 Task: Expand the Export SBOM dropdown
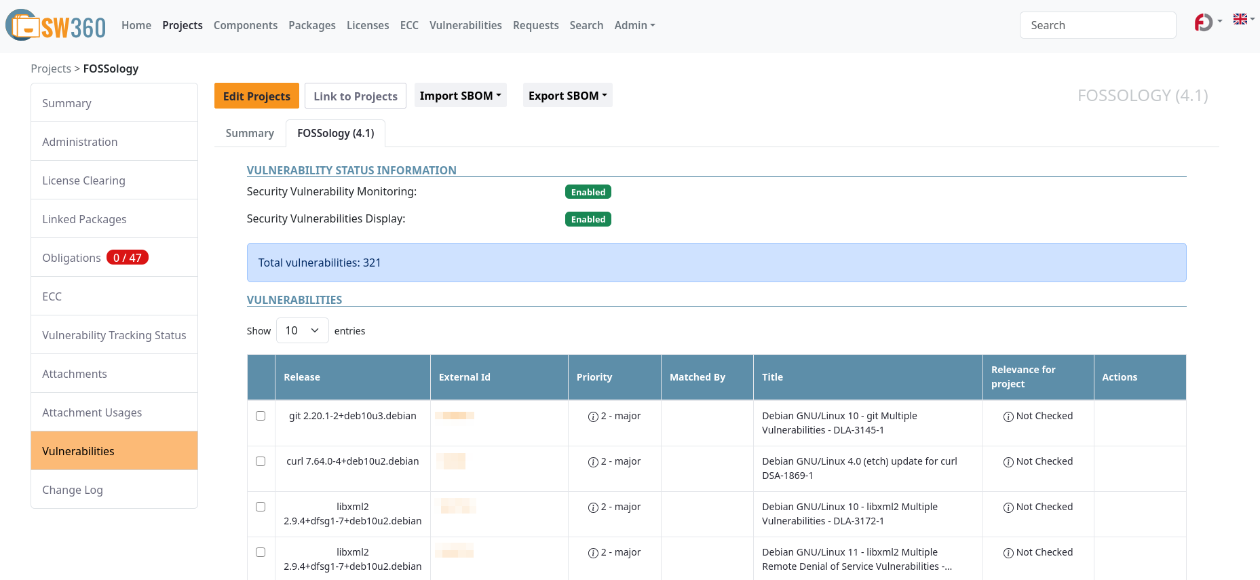tap(567, 96)
